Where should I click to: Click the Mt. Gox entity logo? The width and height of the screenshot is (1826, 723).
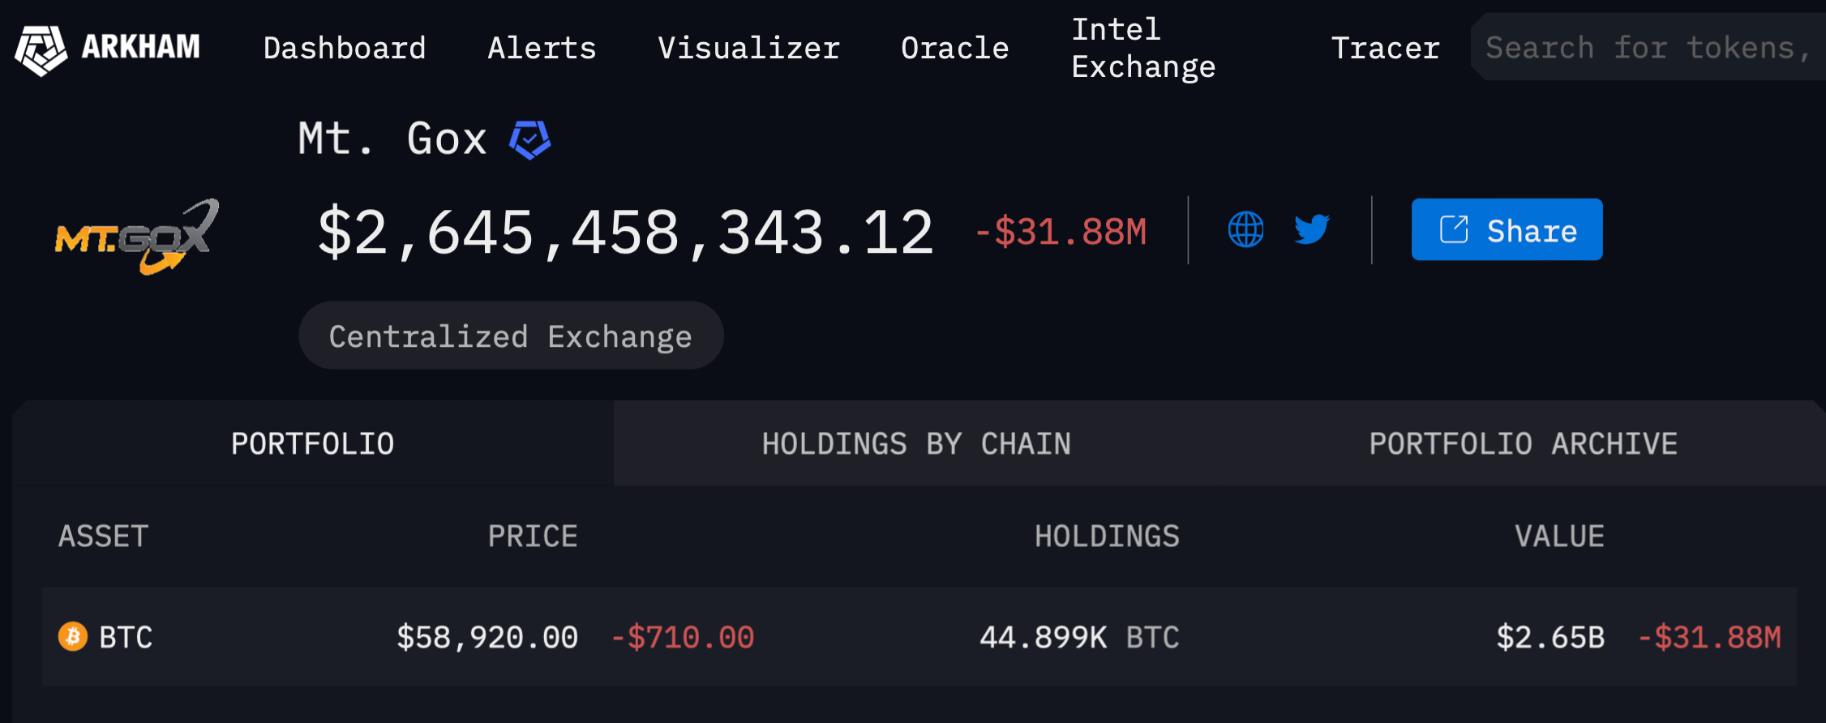[136, 237]
